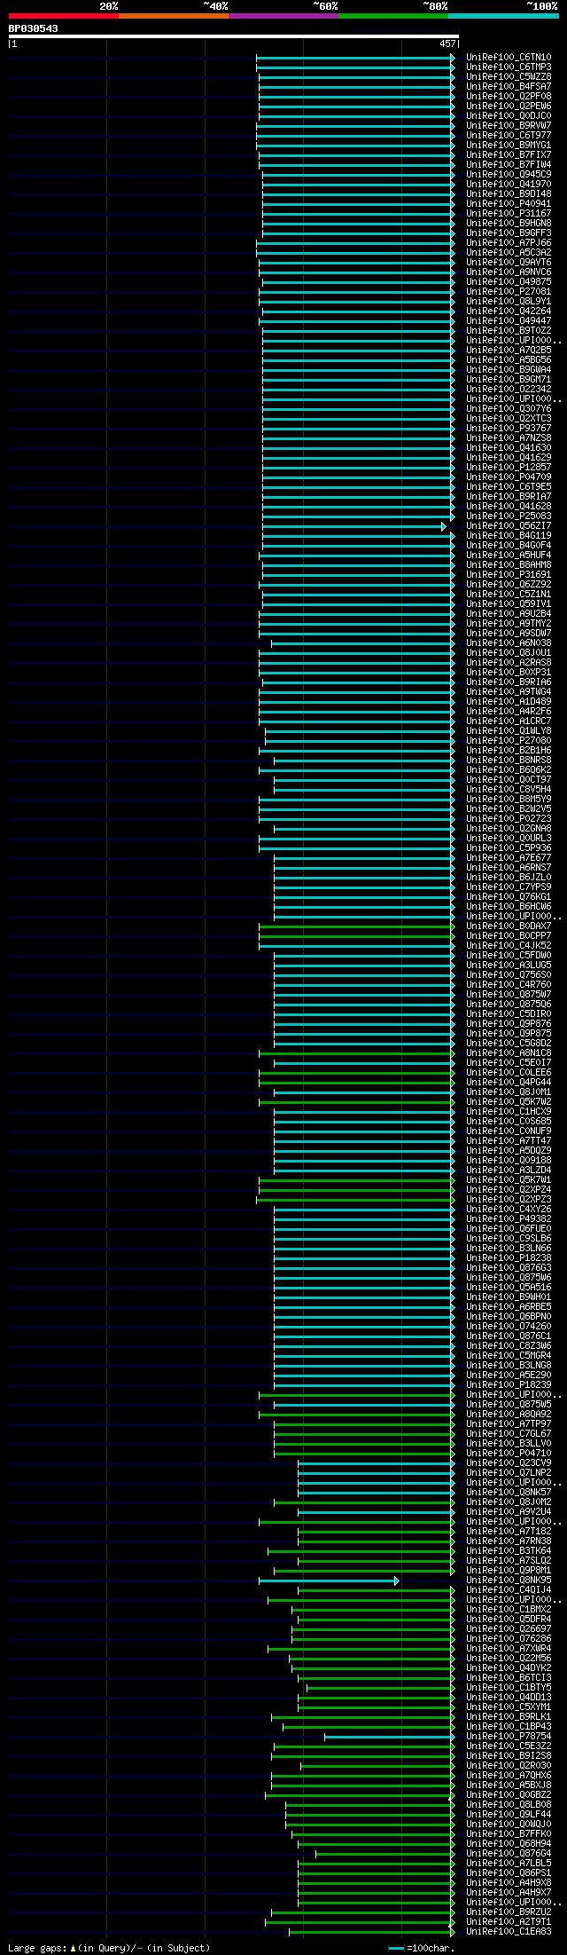Click the label UniRef100_P04710

(x=509, y=1453)
